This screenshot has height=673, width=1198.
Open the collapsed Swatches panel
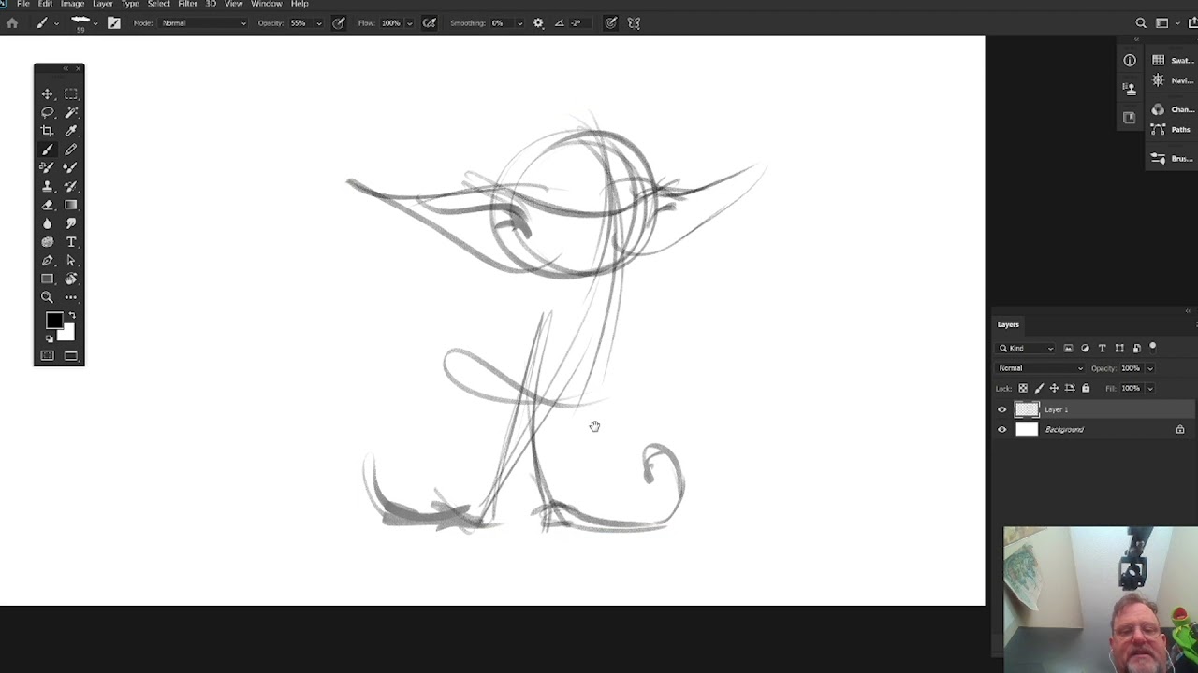pos(1173,61)
